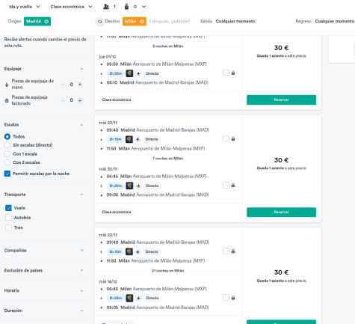
Task: Click Ryanair logo on 05:50 flight
Action: pyautogui.click(x=129, y=73)
